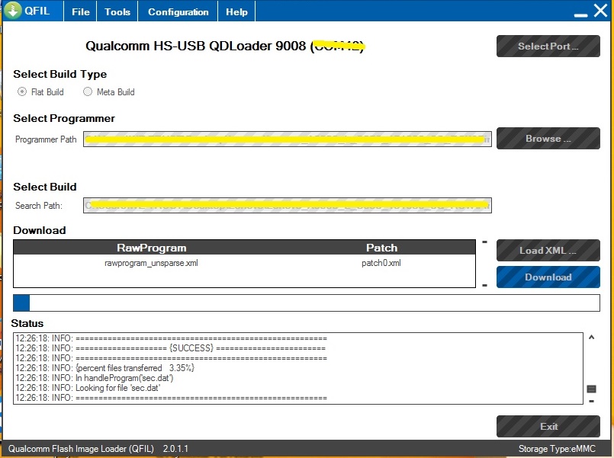Image resolution: width=614 pixels, height=458 pixels.
Task: Minimize the QFIL window
Action: tap(580, 11)
